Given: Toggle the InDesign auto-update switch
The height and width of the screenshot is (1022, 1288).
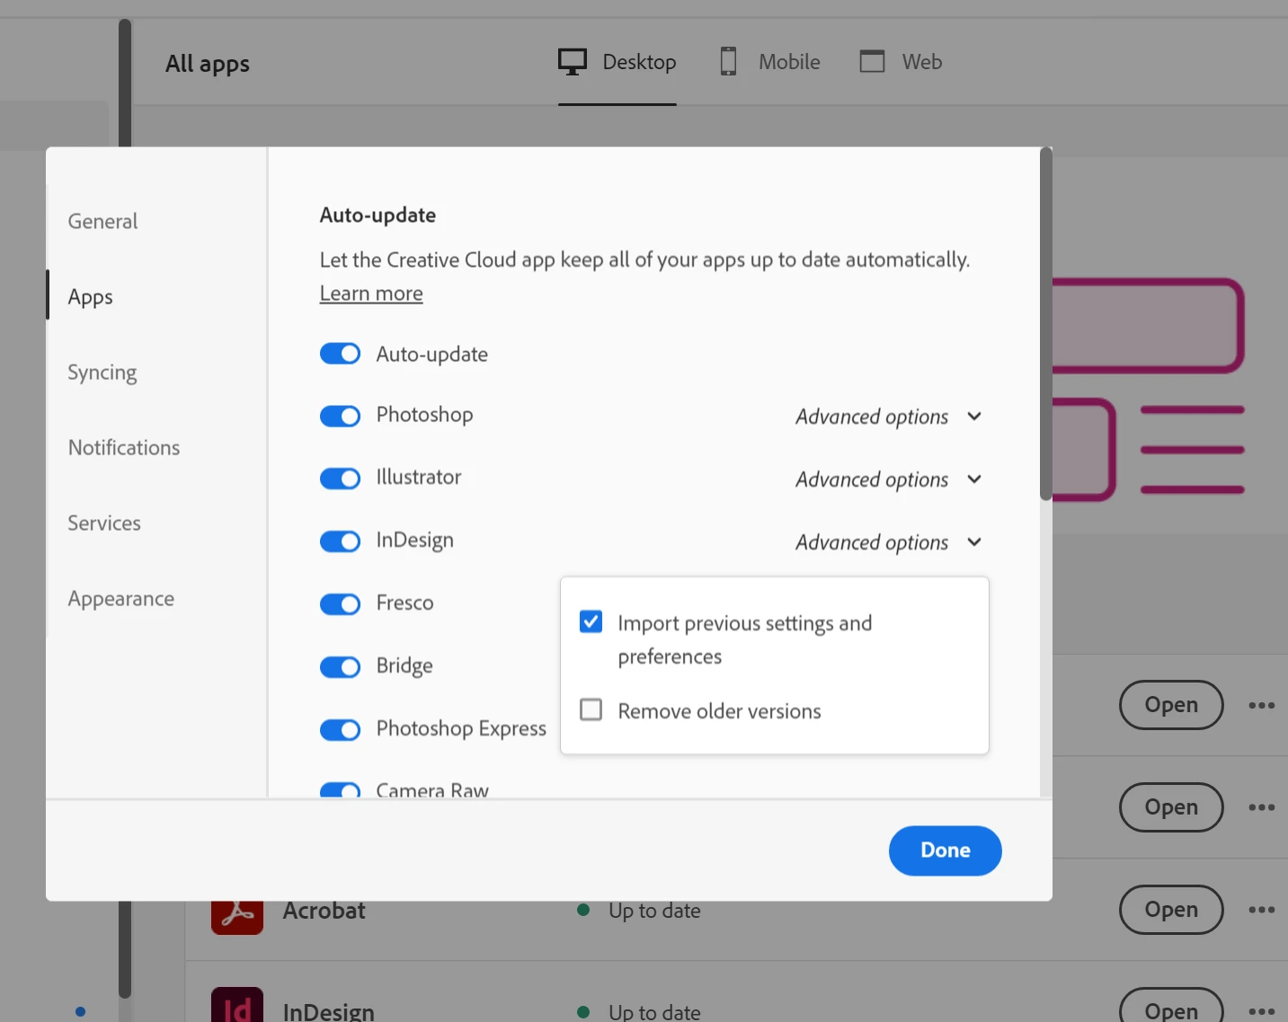Looking at the screenshot, I should point(340,542).
